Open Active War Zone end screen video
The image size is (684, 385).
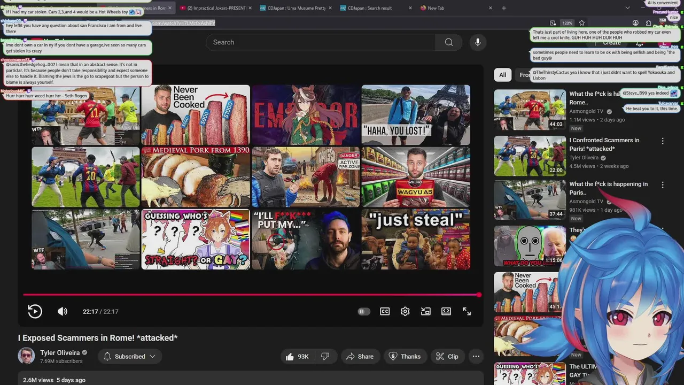click(x=306, y=177)
